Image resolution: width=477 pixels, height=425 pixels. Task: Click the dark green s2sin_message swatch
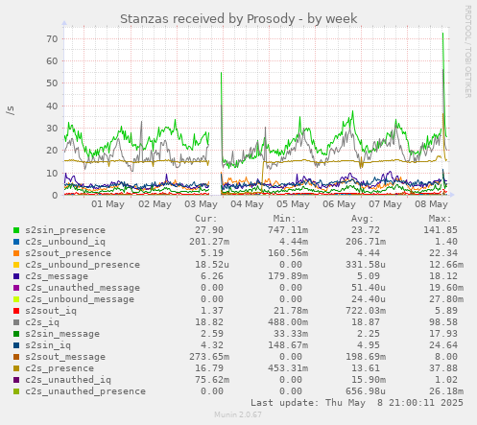point(16,334)
